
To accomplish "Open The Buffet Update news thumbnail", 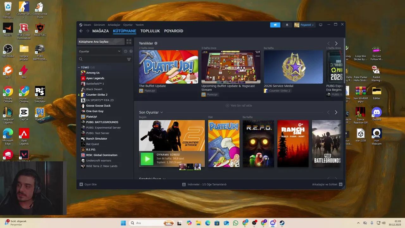I will 168,67.
